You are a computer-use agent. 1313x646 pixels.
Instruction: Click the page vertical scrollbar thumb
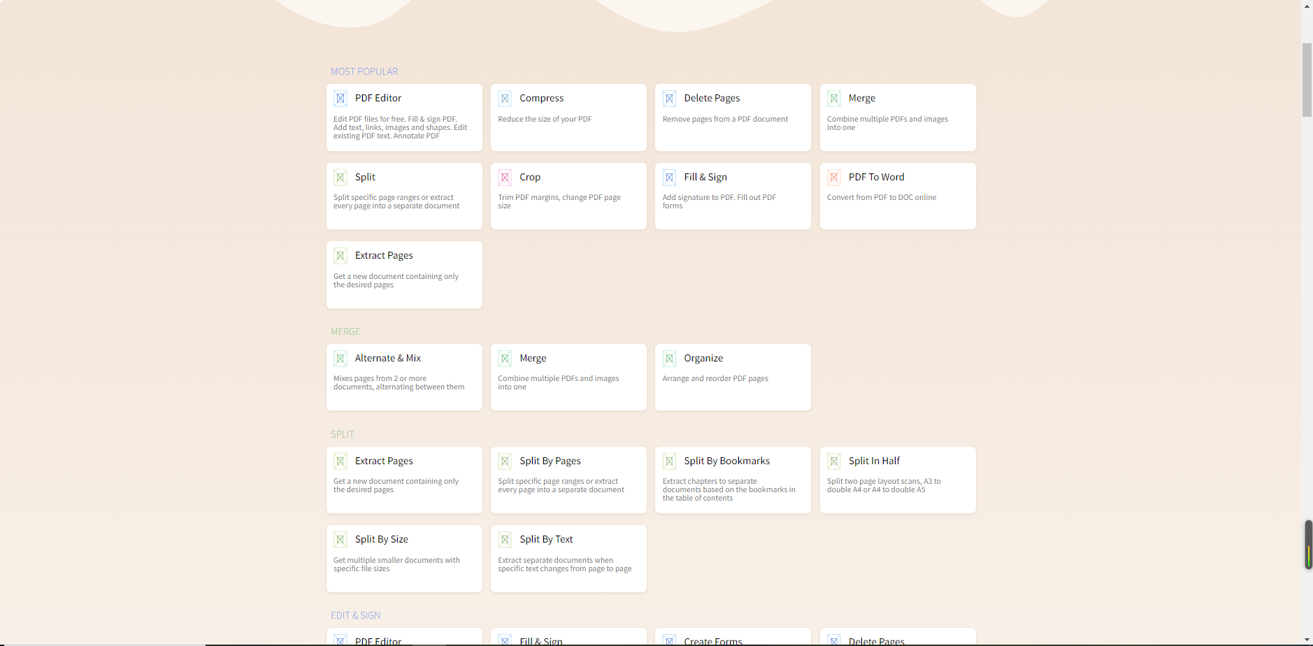(1307, 80)
